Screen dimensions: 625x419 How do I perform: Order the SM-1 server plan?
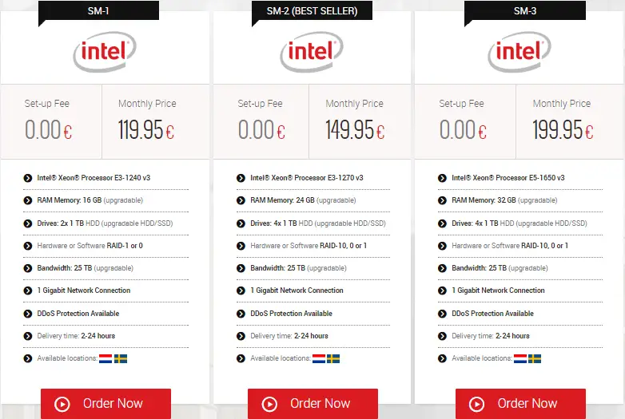point(105,404)
